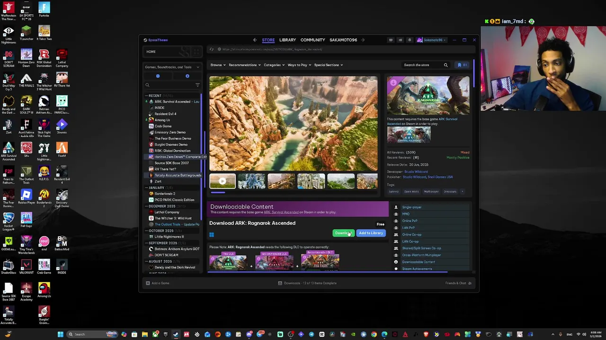Open the Special Sections dropdown

[328, 65]
